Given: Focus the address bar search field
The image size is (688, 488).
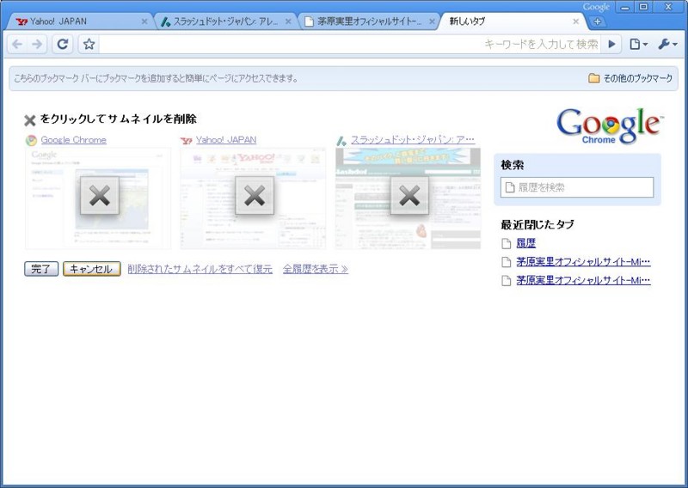Looking at the screenshot, I should 350,44.
